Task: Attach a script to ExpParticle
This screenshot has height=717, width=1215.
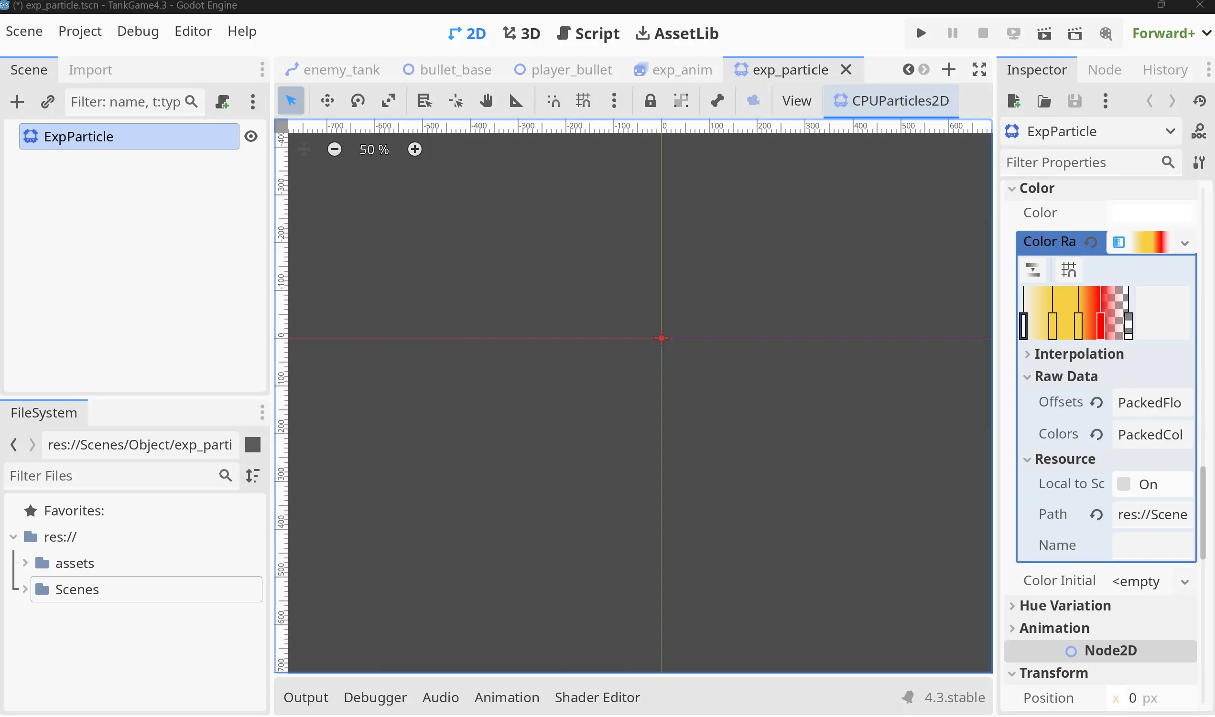Action: click(x=222, y=101)
